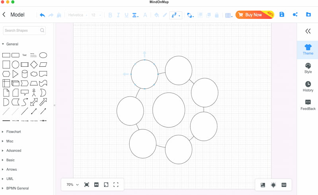Select the cube shape
The image size is (318, 195).
[16, 83]
